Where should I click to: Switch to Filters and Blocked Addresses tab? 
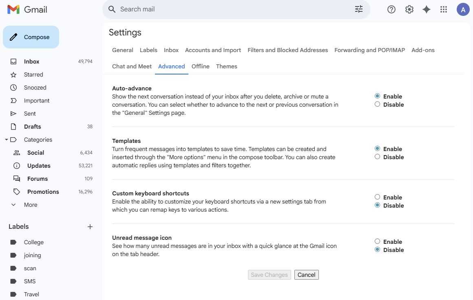coord(287,50)
